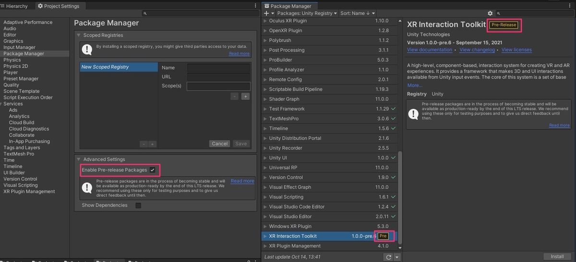576x262 pixels.
Task: Click the refresh package list icon
Action: (x=388, y=257)
